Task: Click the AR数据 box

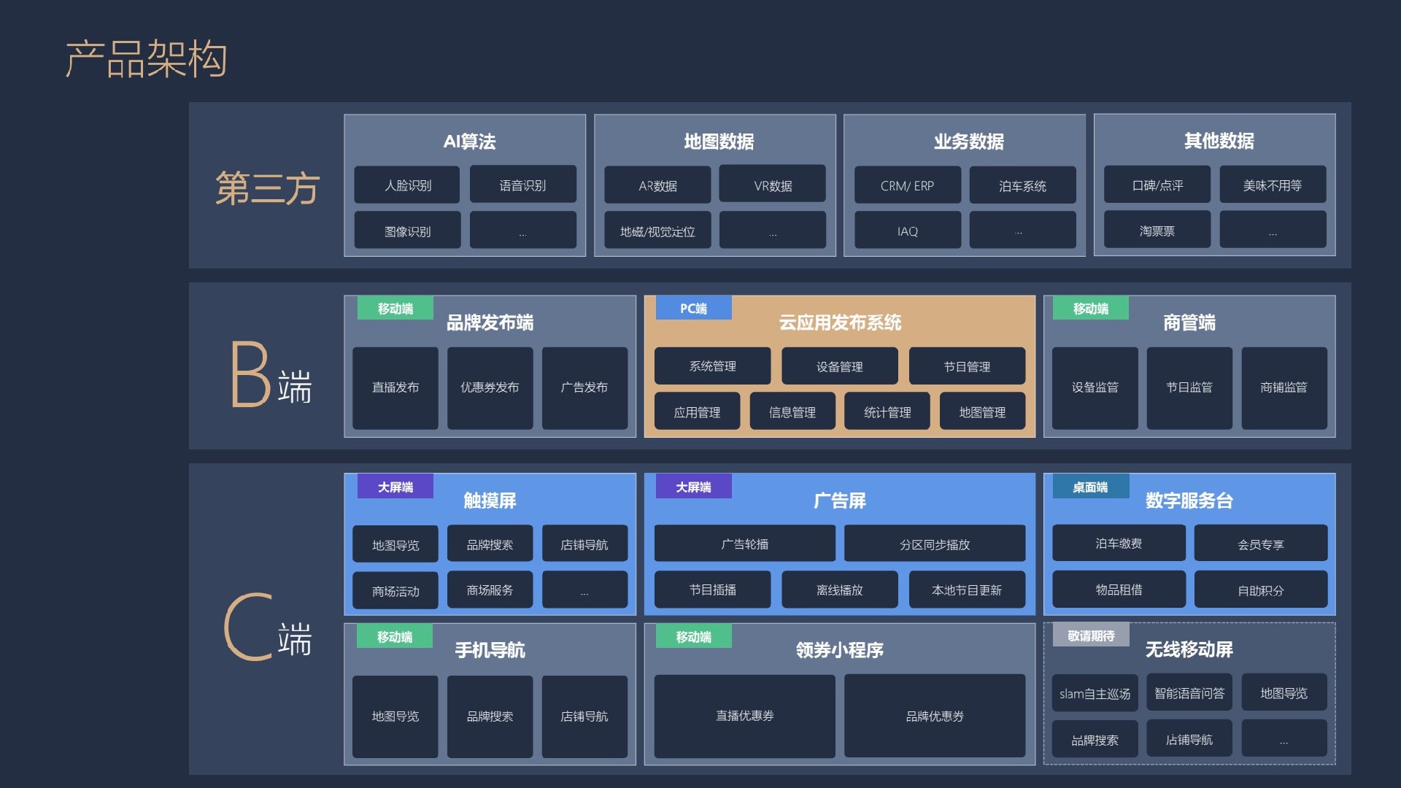Action: pyautogui.click(x=657, y=185)
